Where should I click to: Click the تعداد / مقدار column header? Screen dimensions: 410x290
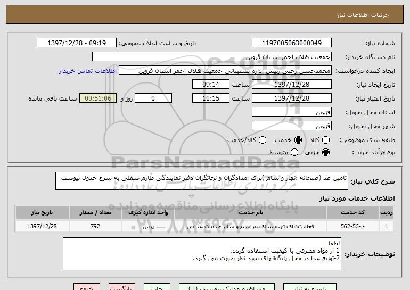pyautogui.click(x=95, y=213)
